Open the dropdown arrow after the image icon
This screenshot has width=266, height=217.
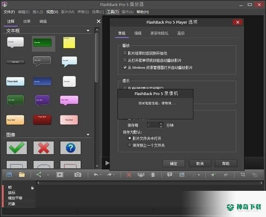(199, 175)
